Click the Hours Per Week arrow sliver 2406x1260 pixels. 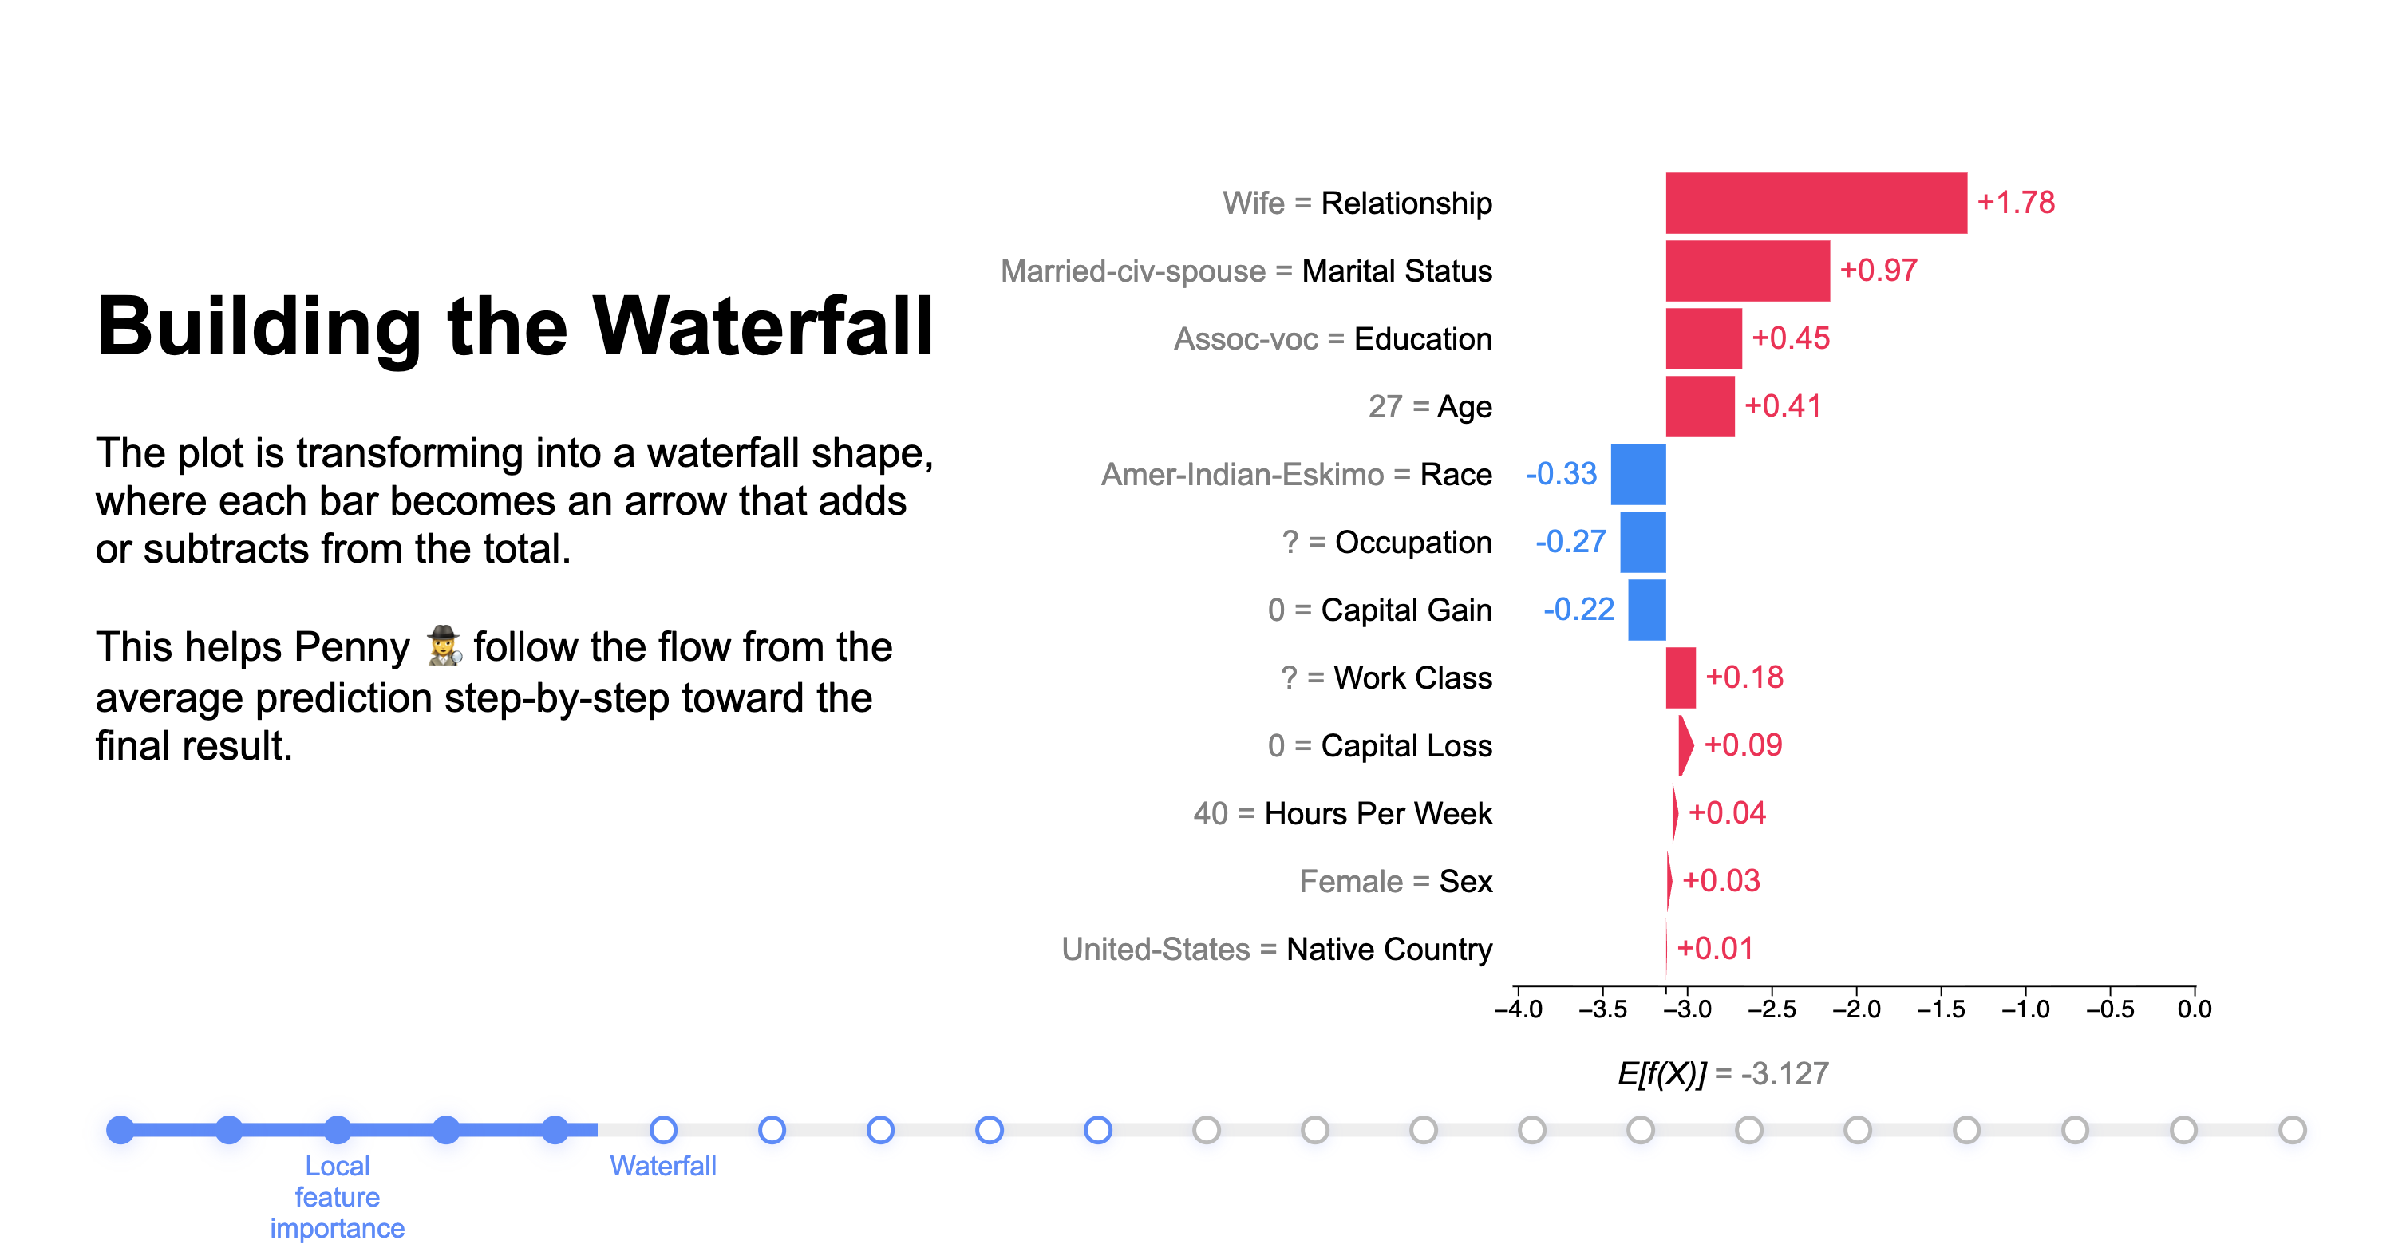(x=1673, y=812)
